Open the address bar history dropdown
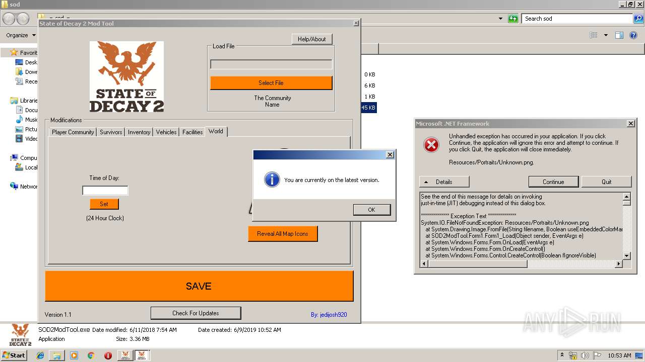This screenshot has width=645, height=362. (x=500, y=19)
